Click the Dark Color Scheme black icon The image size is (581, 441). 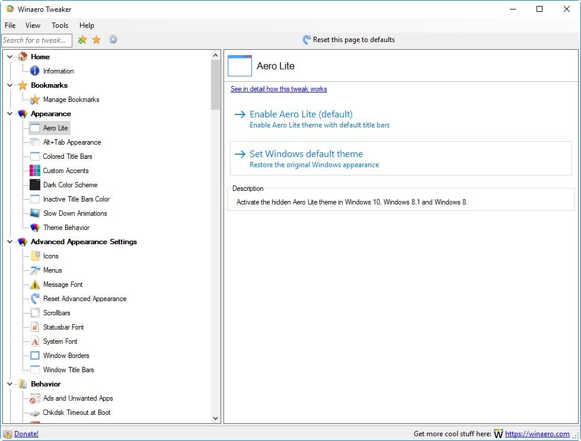point(35,184)
